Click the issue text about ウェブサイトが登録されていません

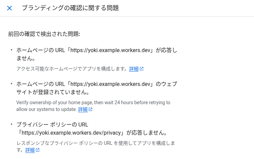point(97,88)
